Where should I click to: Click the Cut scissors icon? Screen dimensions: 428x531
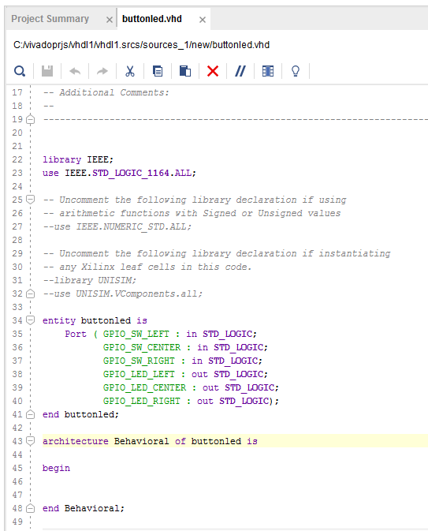(130, 71)
